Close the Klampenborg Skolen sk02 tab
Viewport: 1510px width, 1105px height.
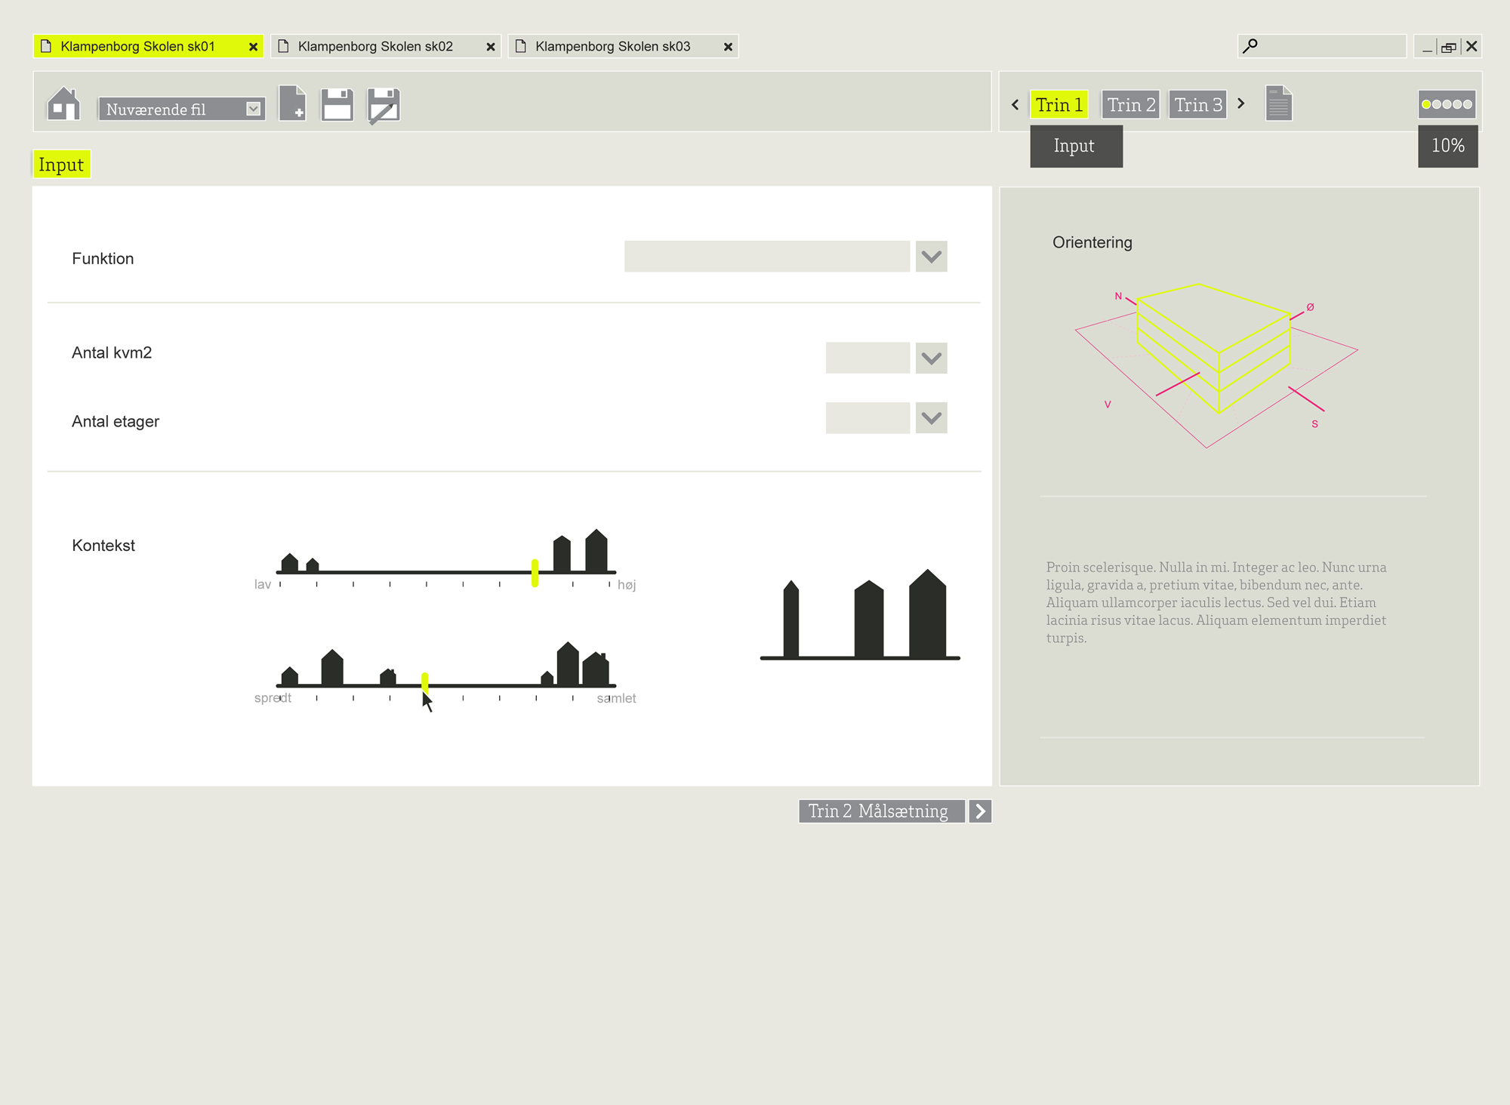click(491, 47)
